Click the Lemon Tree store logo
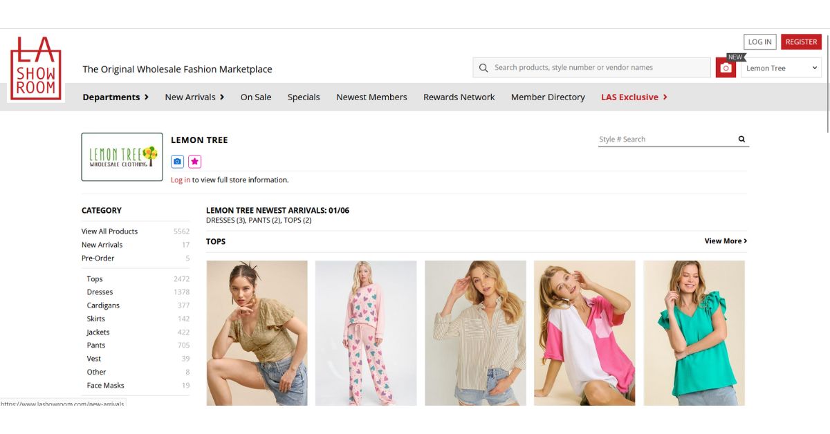This screenshot has height=434, width=830. [122, 157]
